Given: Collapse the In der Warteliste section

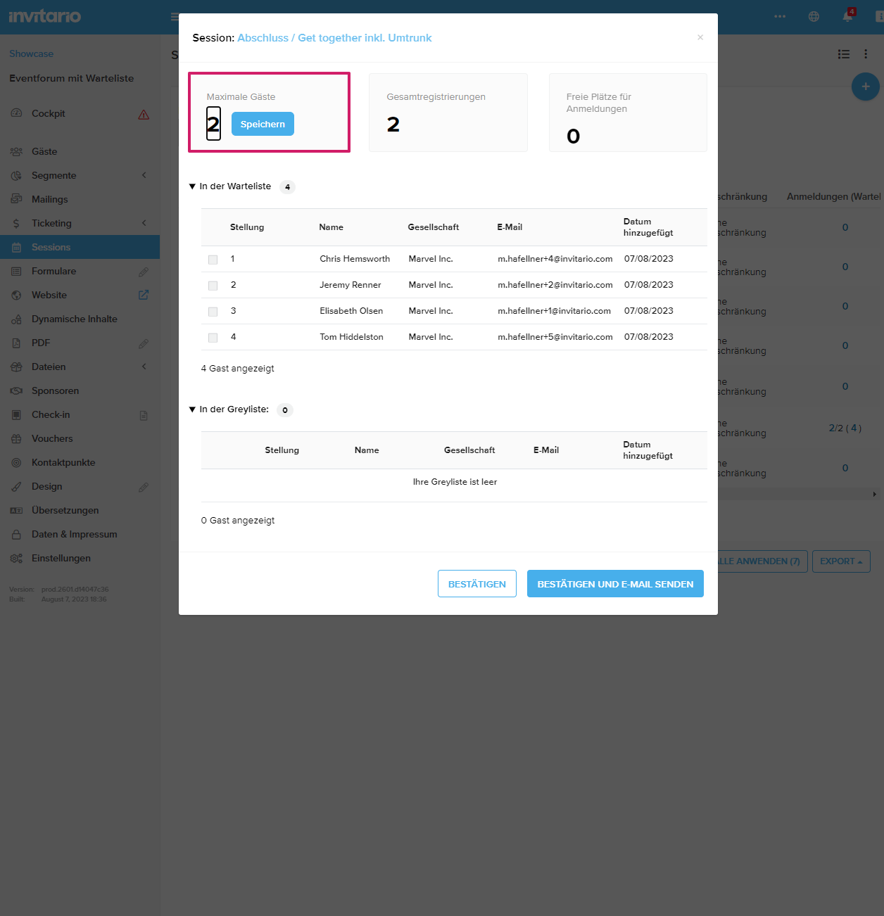Looking at the screenshot, I should click(192, 186).
